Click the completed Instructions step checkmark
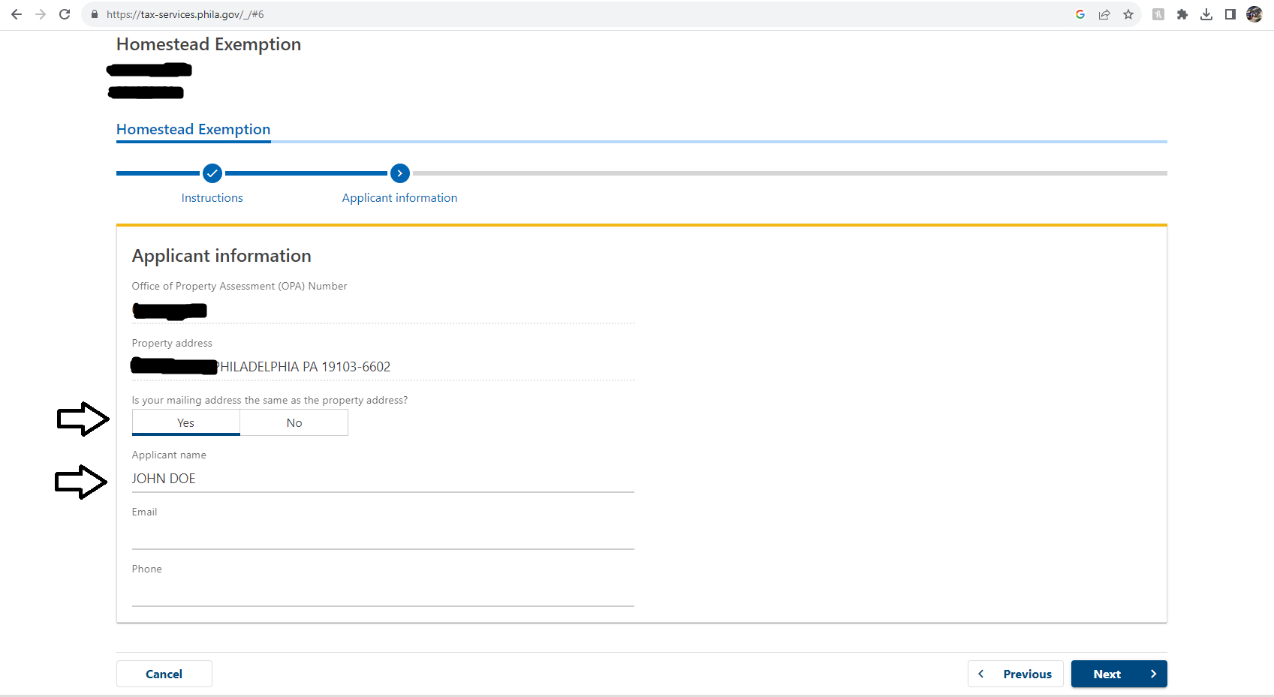Image resolution: width=1274 pixels, height=697 pixels. coord(212,173)
